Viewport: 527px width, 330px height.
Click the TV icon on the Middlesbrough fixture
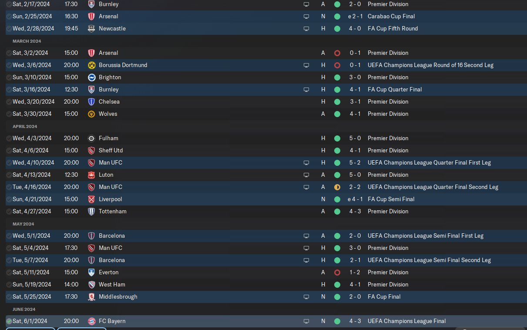[x=306, y=296]
